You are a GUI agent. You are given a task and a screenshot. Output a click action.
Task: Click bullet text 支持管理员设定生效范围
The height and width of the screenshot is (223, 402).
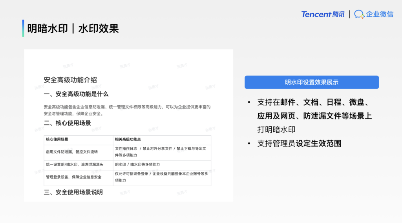[299, 143]
